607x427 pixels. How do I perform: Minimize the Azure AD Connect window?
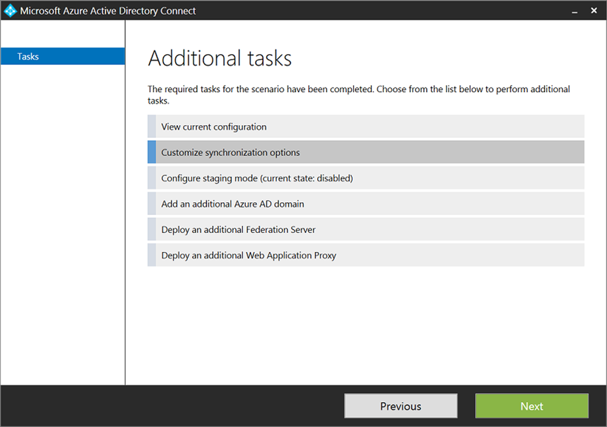coord(574,11)
